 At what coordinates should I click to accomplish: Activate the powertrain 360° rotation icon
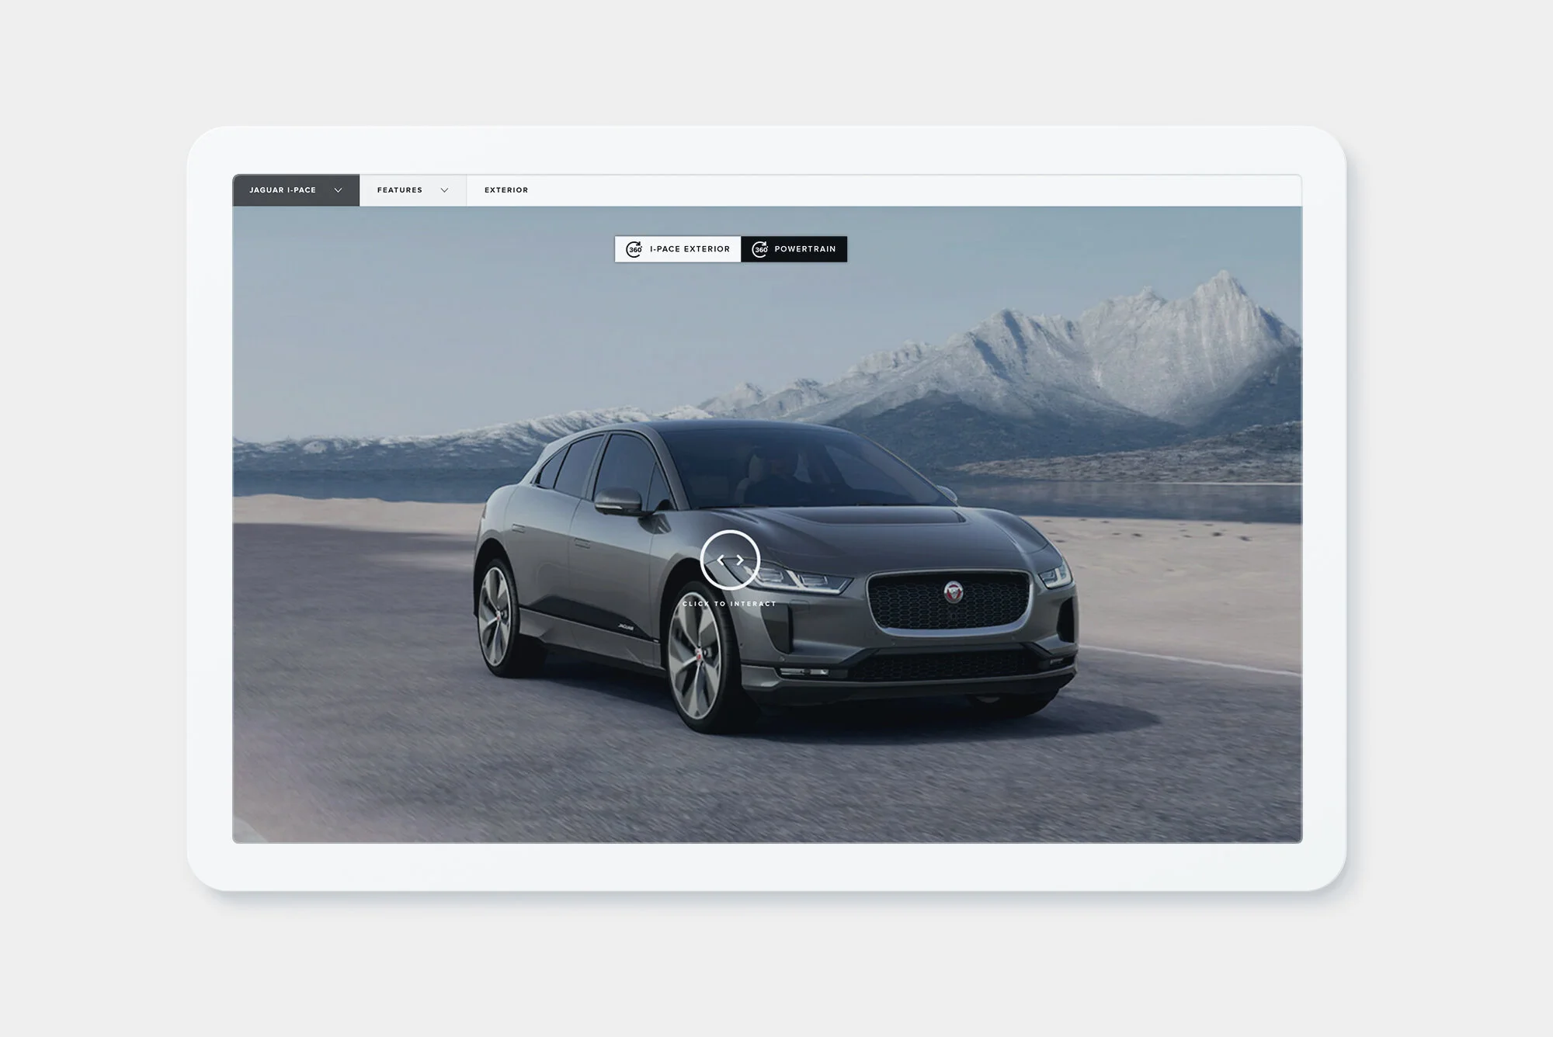pos(759,249)
